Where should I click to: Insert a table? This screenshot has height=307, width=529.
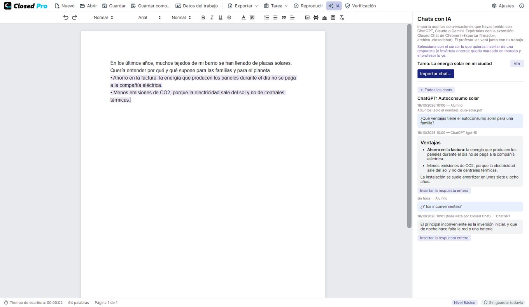tap(333, 17)
